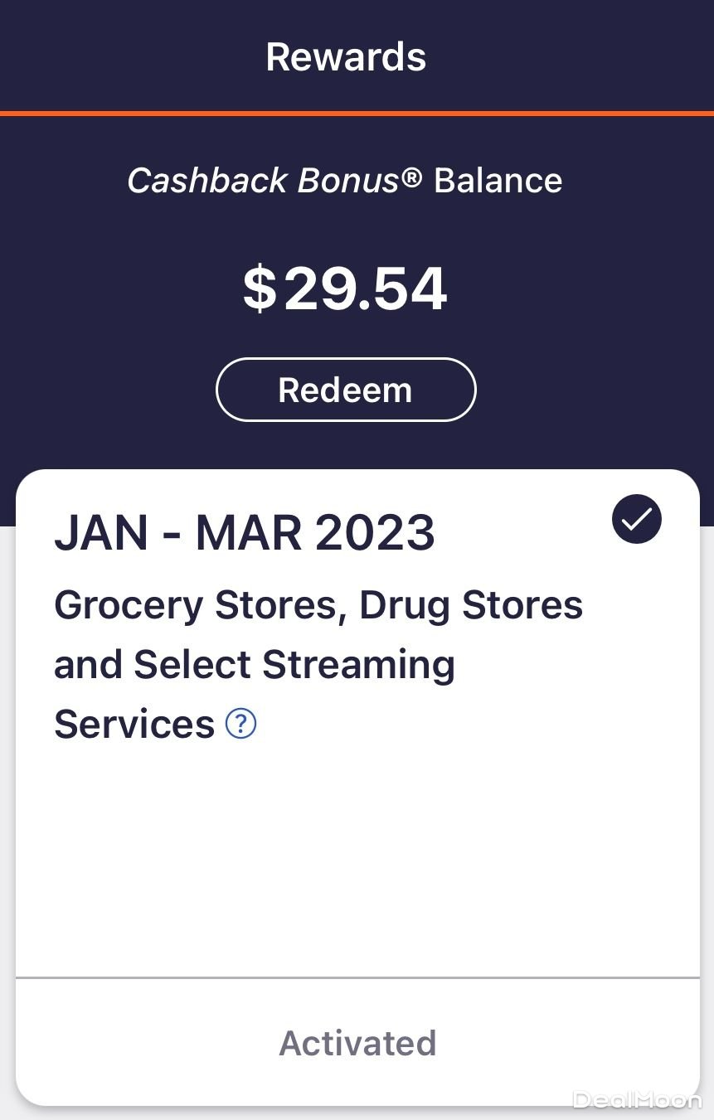
Task: Tap the year 2023 in the heading
Action: (376, 533)
